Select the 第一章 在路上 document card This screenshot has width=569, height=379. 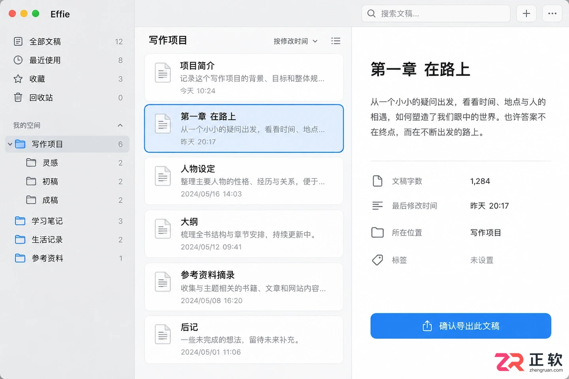(x=244, y=128)
